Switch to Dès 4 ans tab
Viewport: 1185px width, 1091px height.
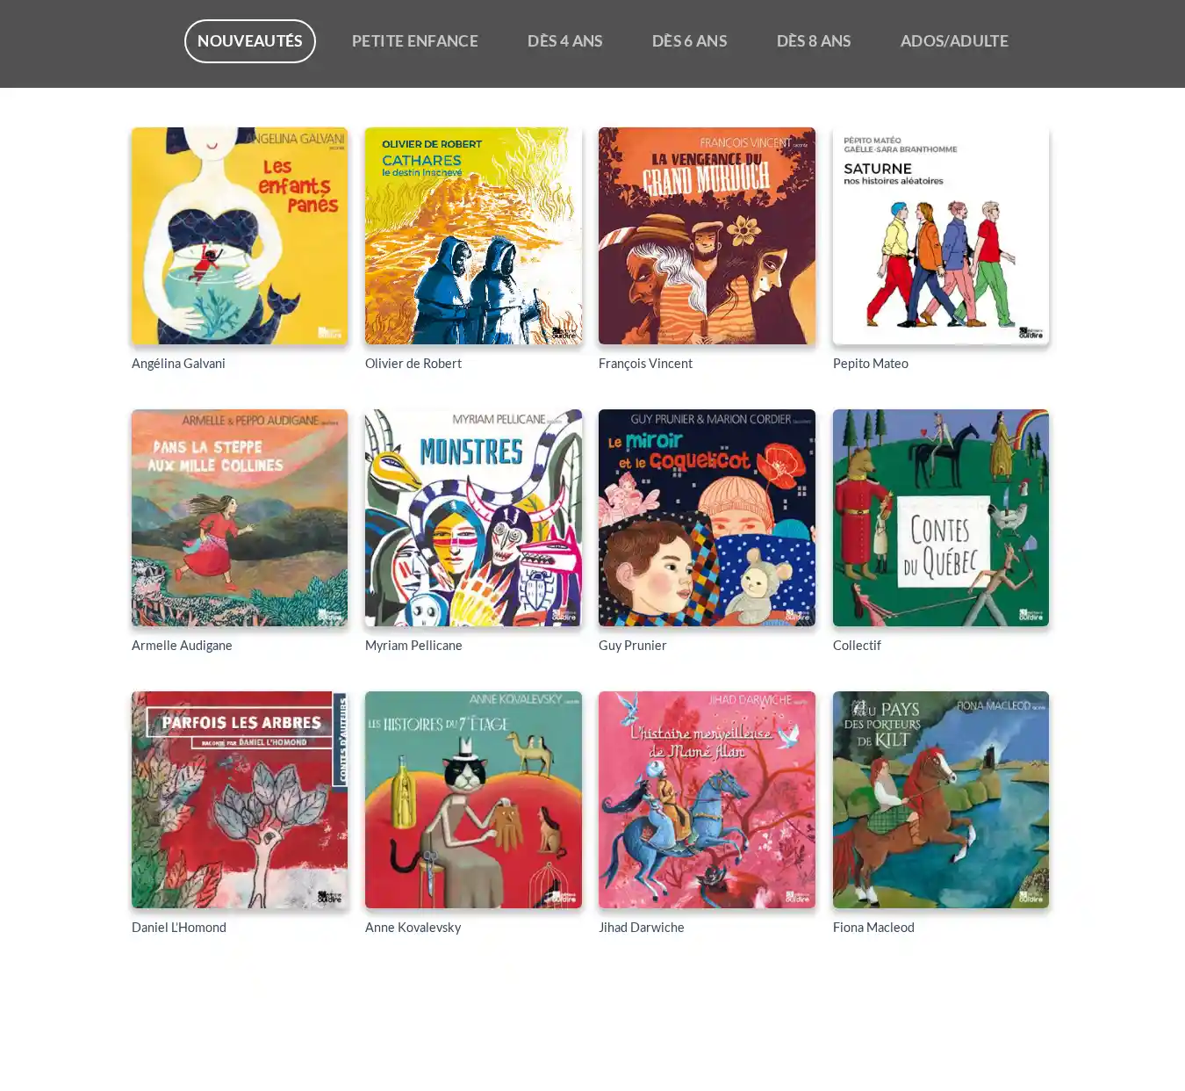pyautogui.click(x=564, y=41)
